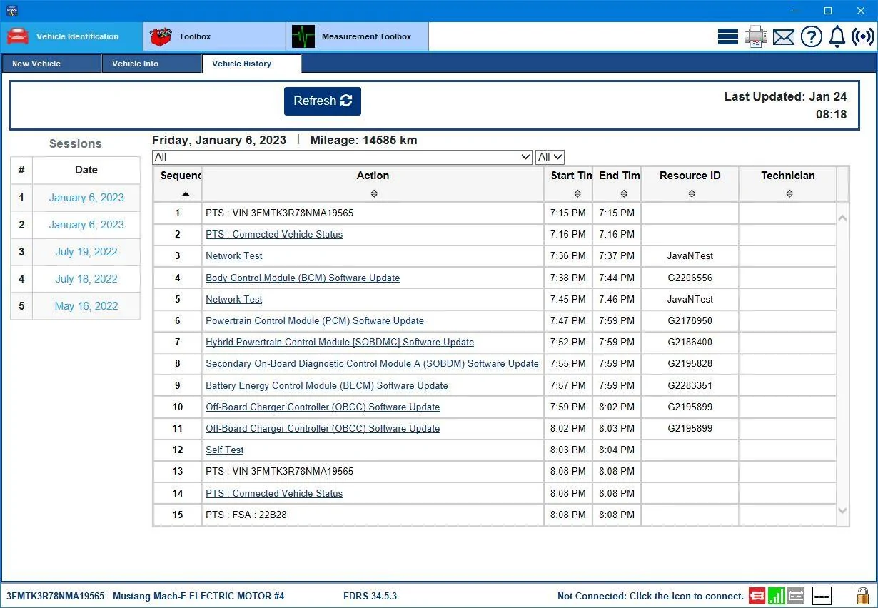The height and width of the screenshot is (608, 878).
Task: Open the July 19, 2022 session
Action: click(86, 252)
